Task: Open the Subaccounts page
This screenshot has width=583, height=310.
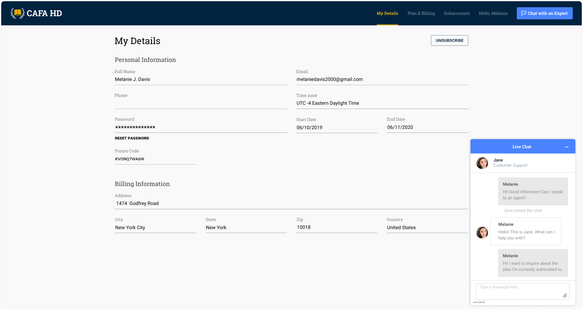Action: pyautogui.click(x=457, y=13)
